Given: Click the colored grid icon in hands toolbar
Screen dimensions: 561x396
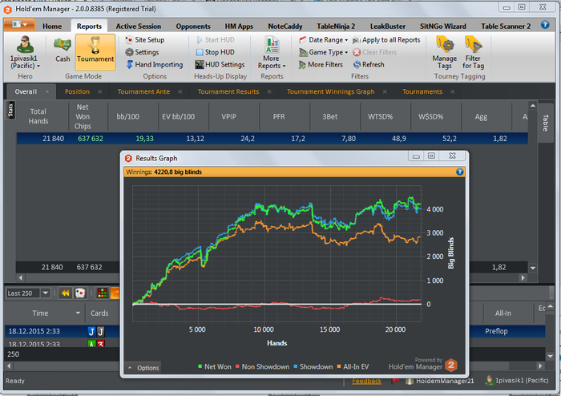Looking at the screenshot, I should (x=102, y=293).
